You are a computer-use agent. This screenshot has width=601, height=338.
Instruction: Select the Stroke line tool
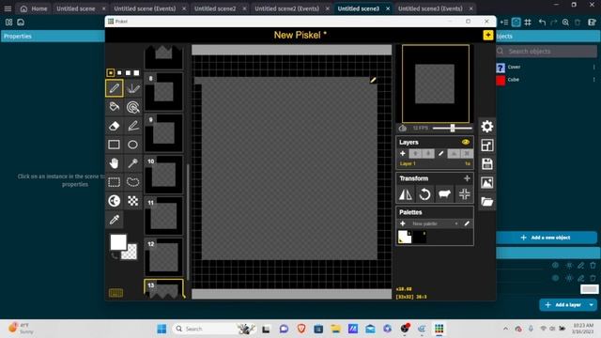click(x=133, y=126)
